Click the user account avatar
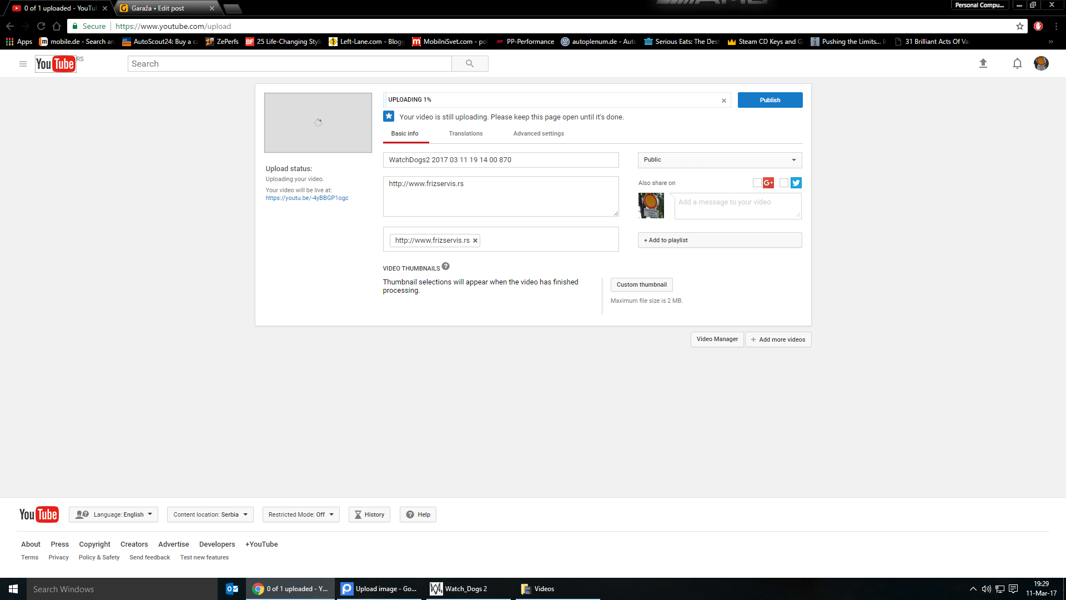Screen dimensions: 1066x600 pos(1041,63)
